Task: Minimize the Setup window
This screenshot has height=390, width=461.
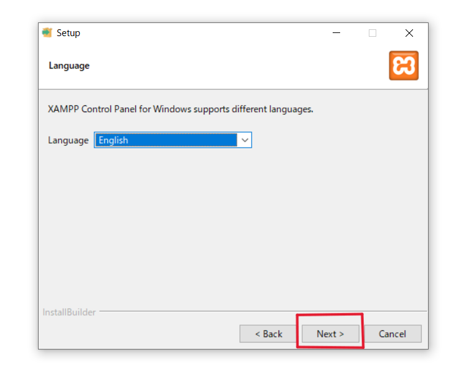Action: point(336,33)
